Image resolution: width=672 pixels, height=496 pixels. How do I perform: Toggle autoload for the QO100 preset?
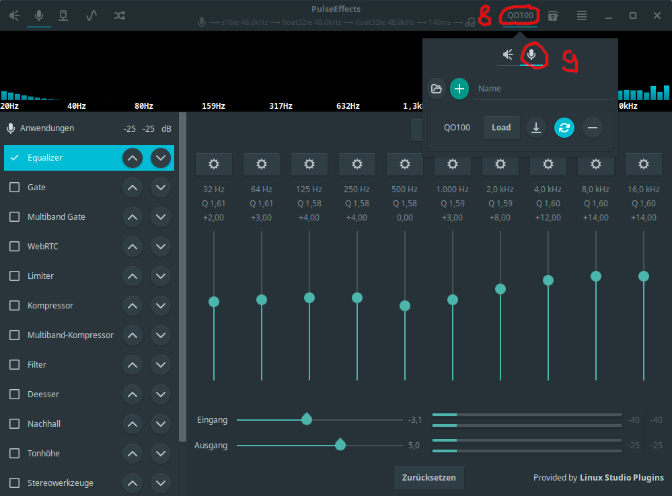point(564,128)
